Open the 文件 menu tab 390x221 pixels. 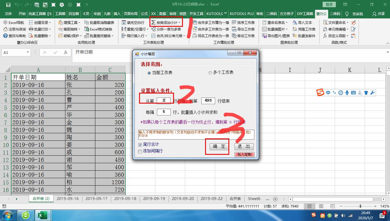click(8, 14)
